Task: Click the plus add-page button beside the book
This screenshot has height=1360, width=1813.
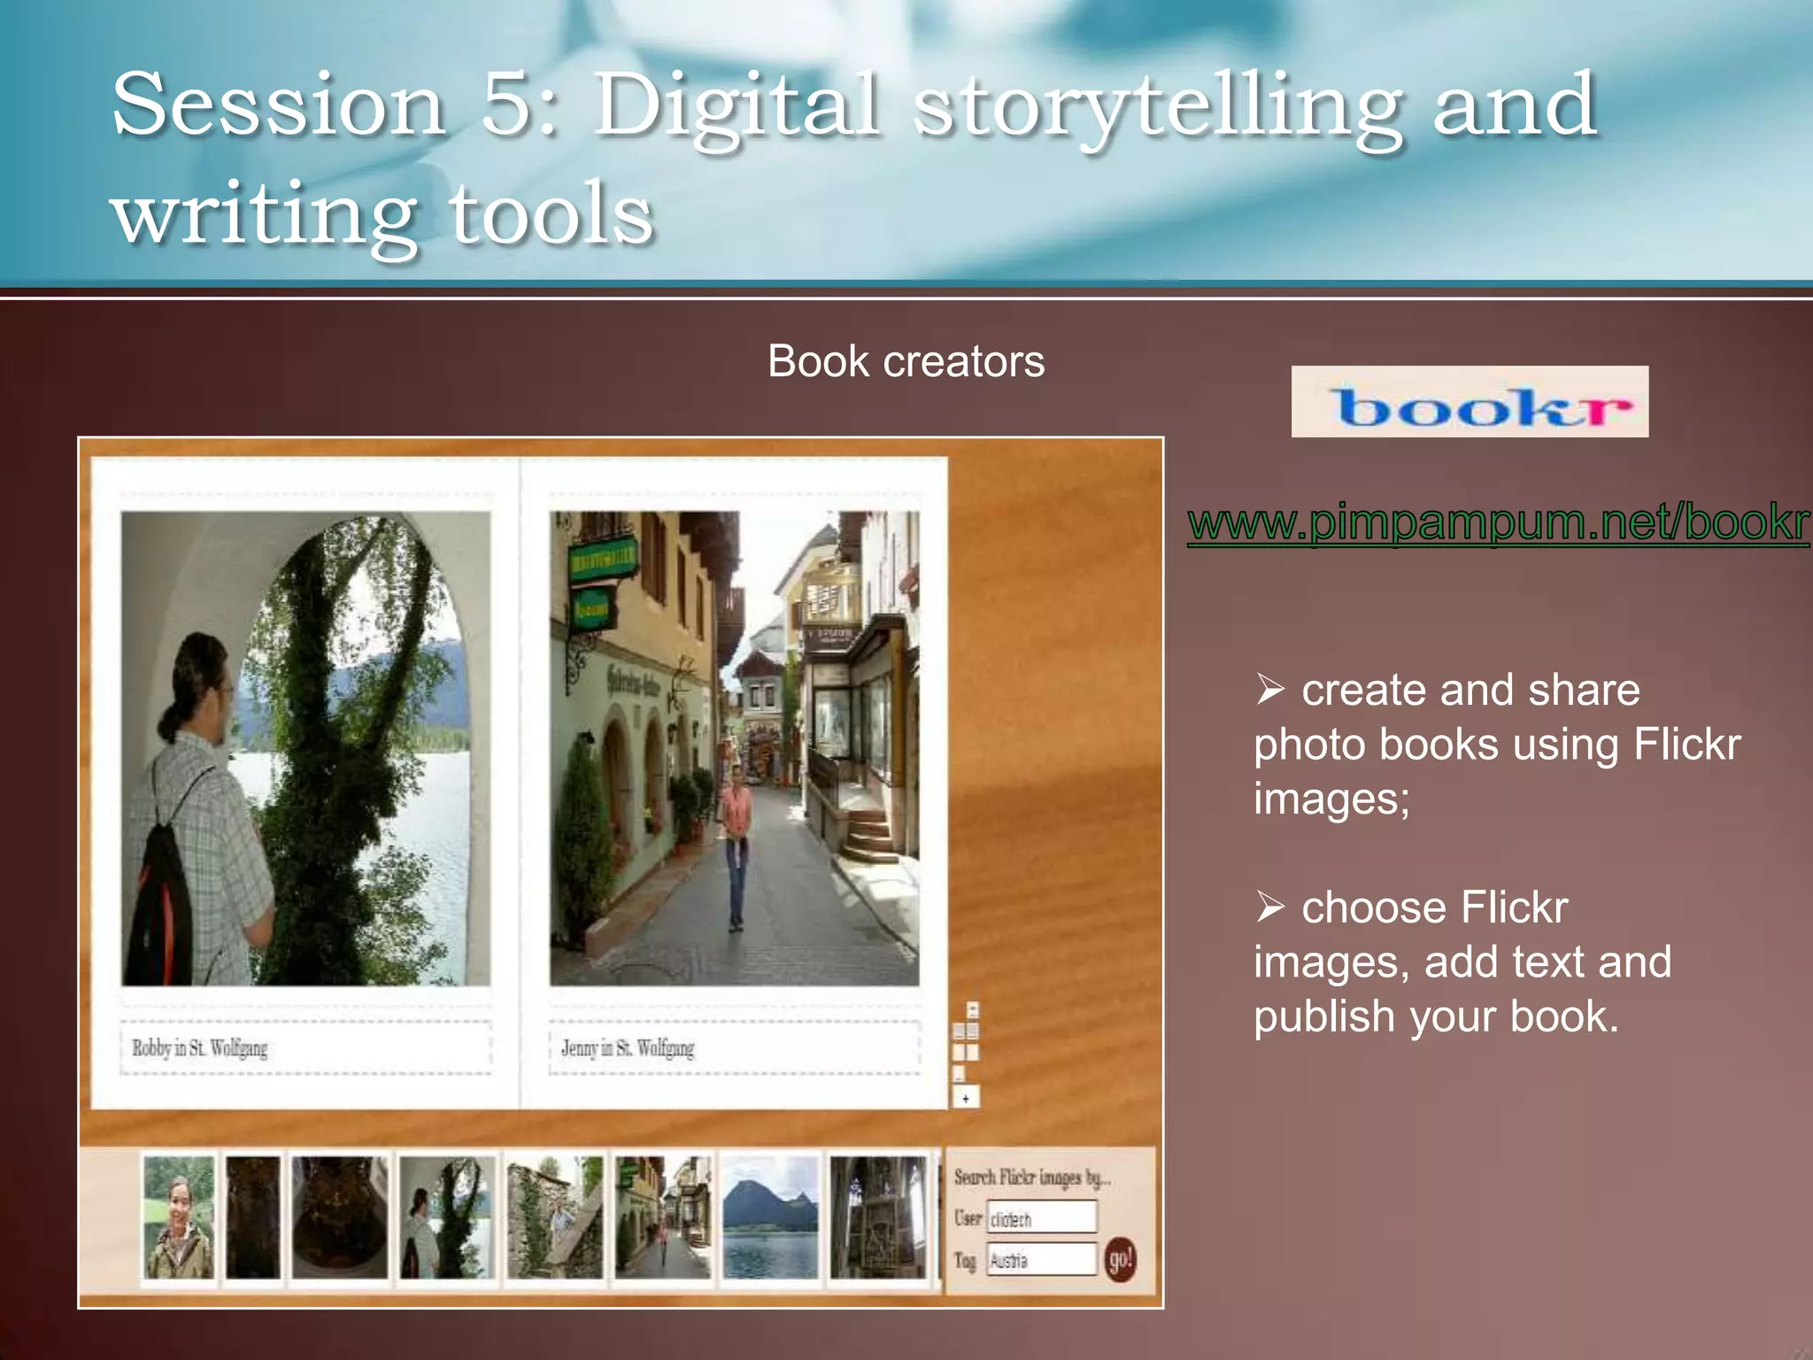Action: 966,1098
